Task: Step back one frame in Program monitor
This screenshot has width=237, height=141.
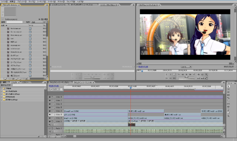Action: (182, 75)
